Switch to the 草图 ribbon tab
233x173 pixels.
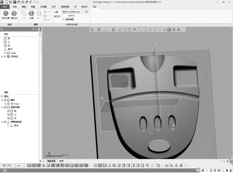pos(33,7)
